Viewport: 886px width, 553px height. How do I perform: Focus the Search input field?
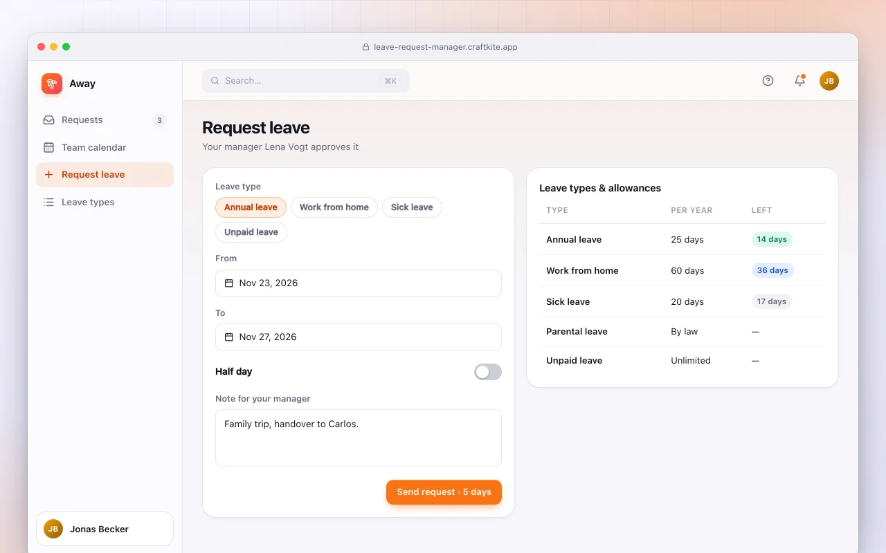click(306, 81)
